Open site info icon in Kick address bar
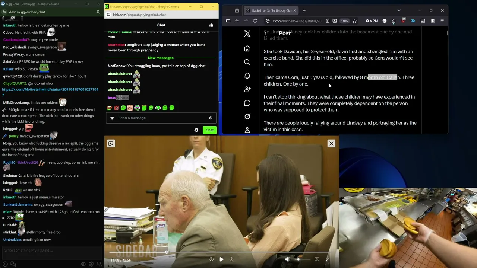 coord(108,15)
